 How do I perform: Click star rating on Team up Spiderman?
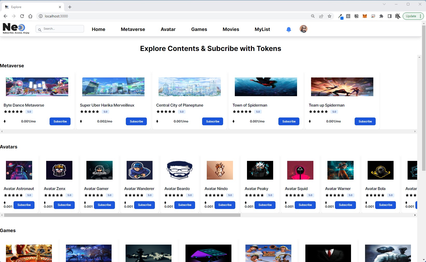point(318,112)
